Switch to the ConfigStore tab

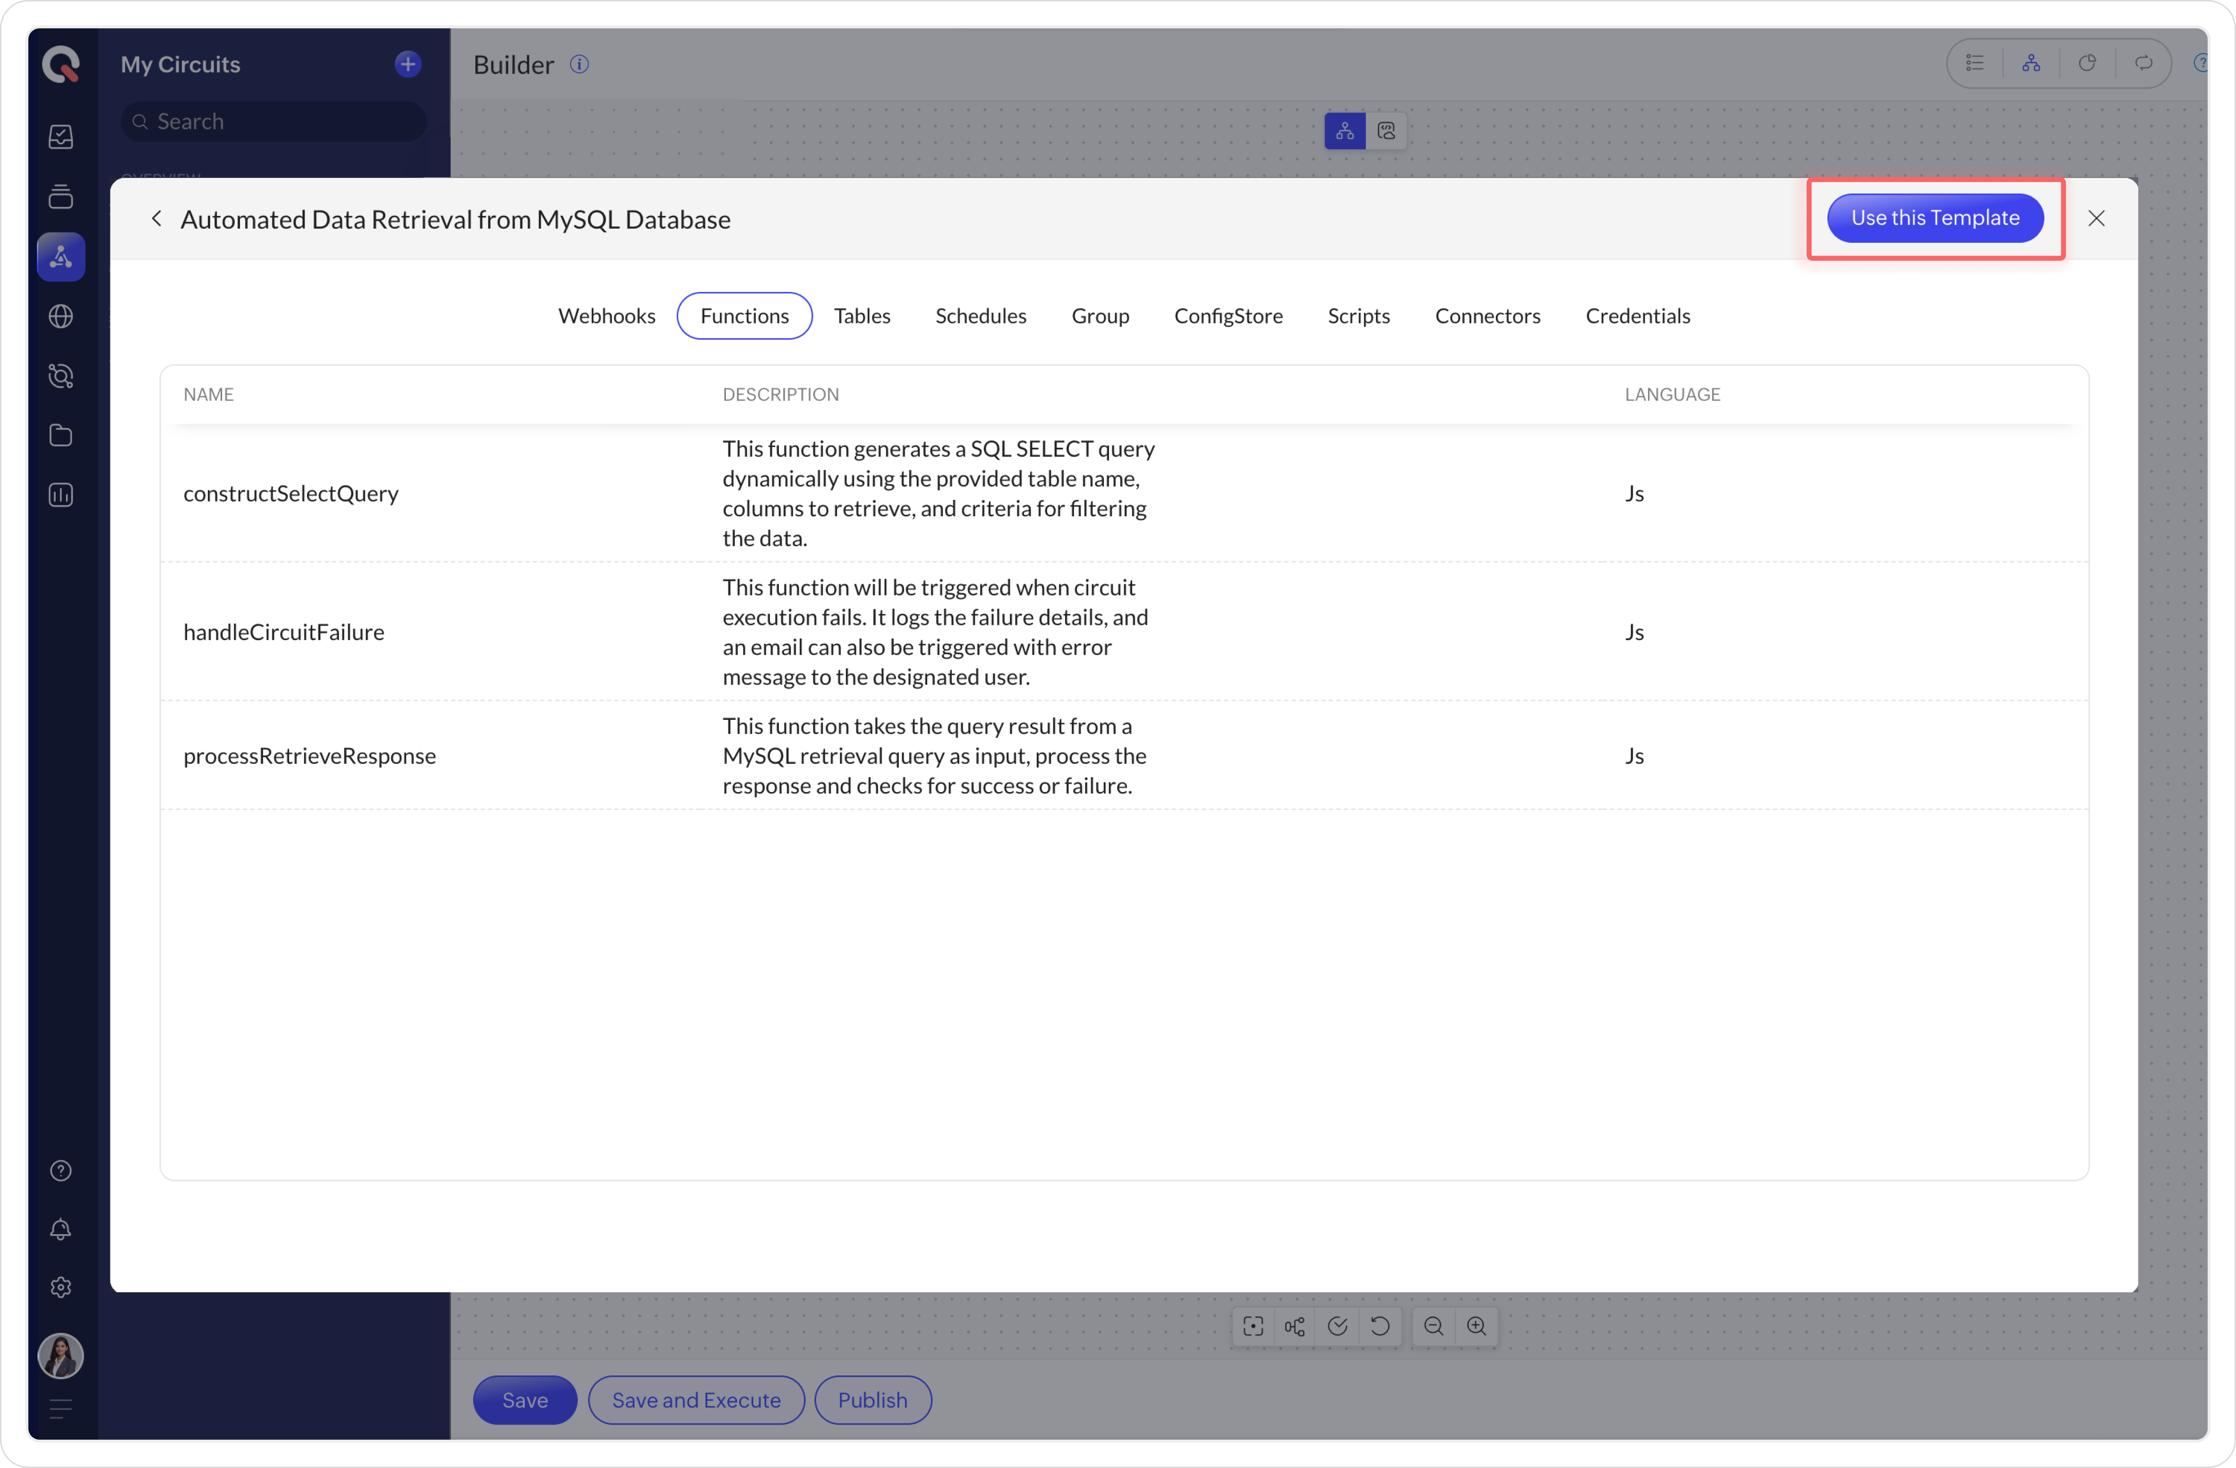click(x=1228, y=316)
